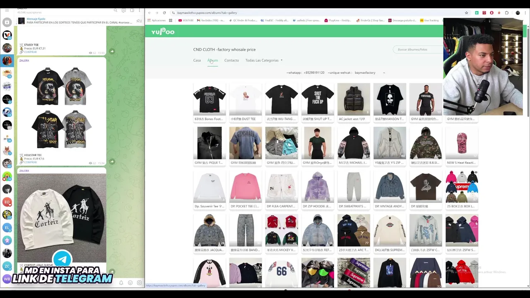Open Telegram archived chats folder
The width and height of the screenshot is (530, 298).
tap(7, 22)
